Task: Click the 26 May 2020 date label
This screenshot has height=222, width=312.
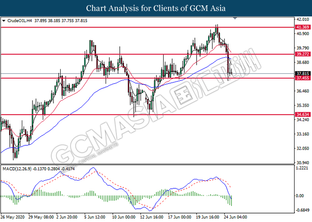Action: click(12, 217)
